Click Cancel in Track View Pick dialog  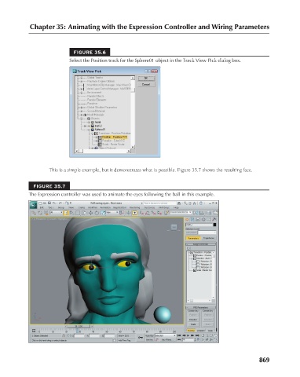pos(146,85)
